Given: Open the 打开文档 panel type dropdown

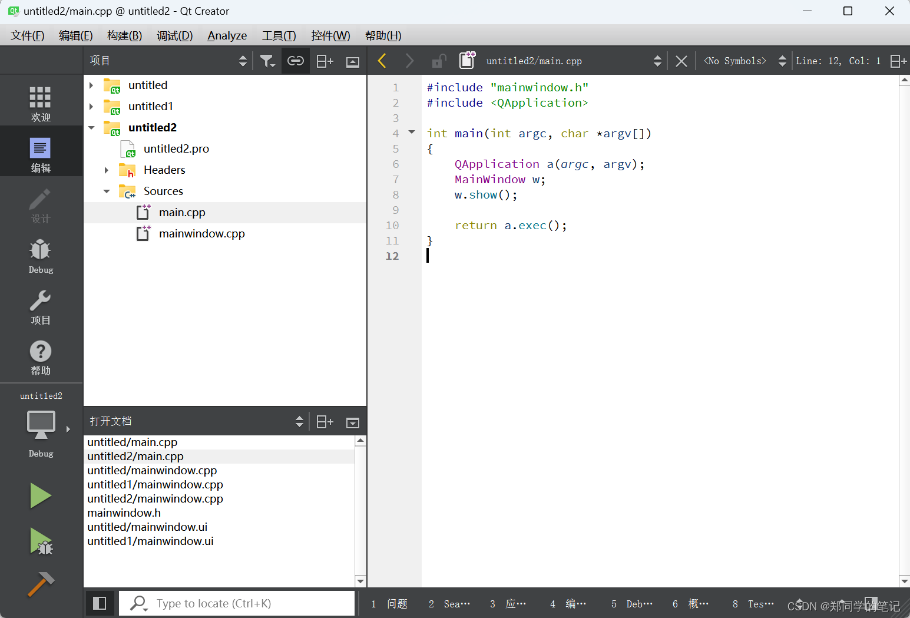Looking at the screenshot, I should (196, 421).
